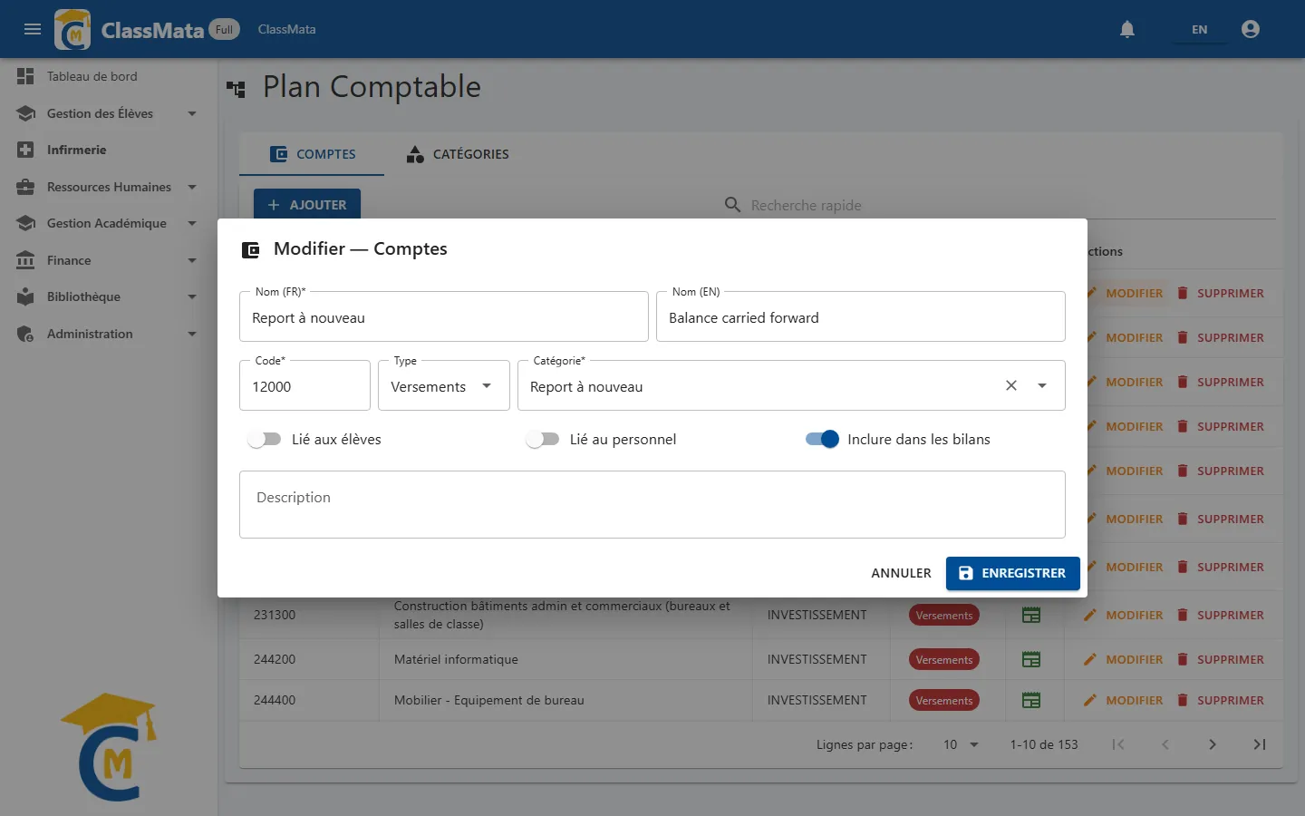
Task: Jump to last page of the table
Action: [x=1260, y=744]
